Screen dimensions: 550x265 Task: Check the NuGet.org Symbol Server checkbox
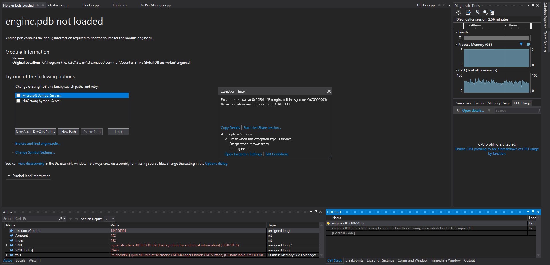point(18,101)
